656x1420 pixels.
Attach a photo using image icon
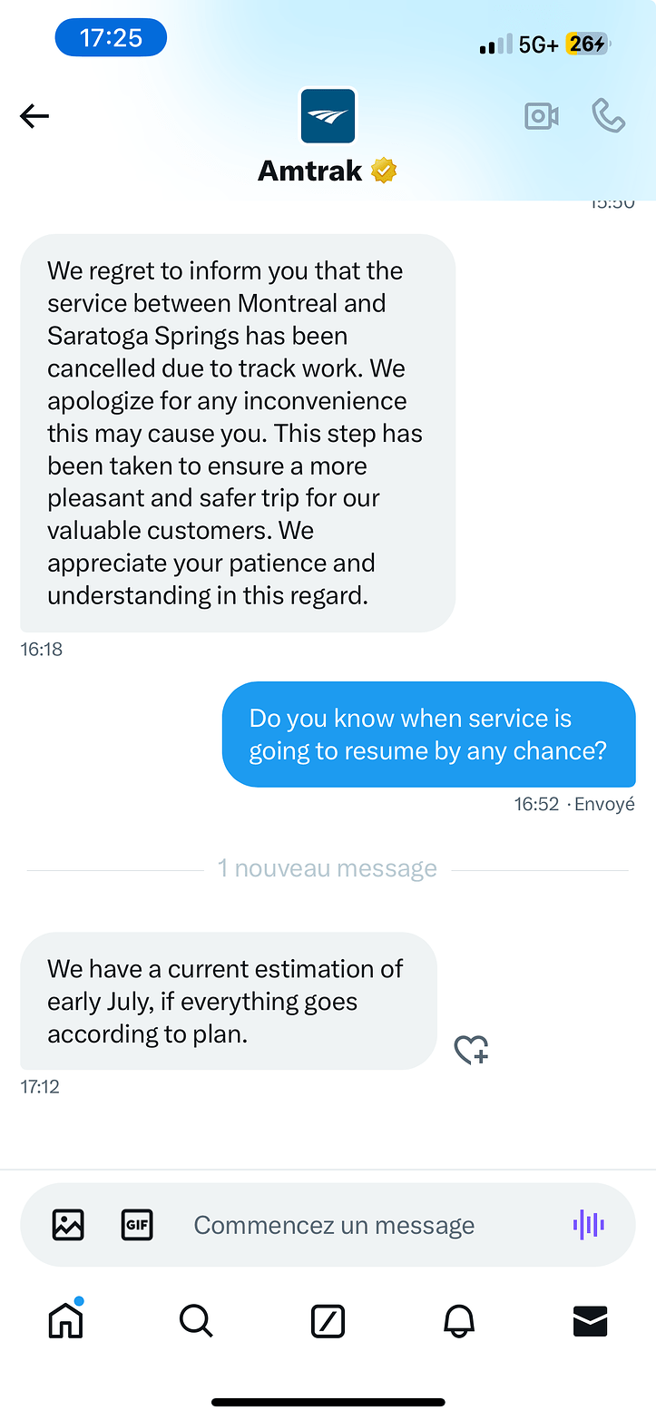tap(68, 1225)
